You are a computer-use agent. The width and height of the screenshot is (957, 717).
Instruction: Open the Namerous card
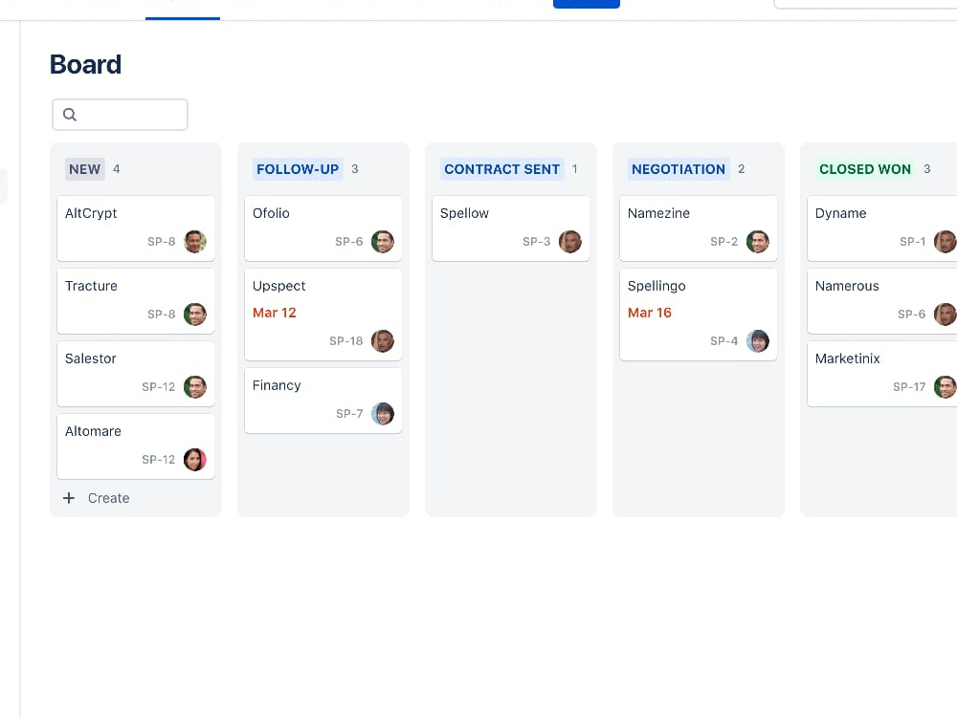882,301
